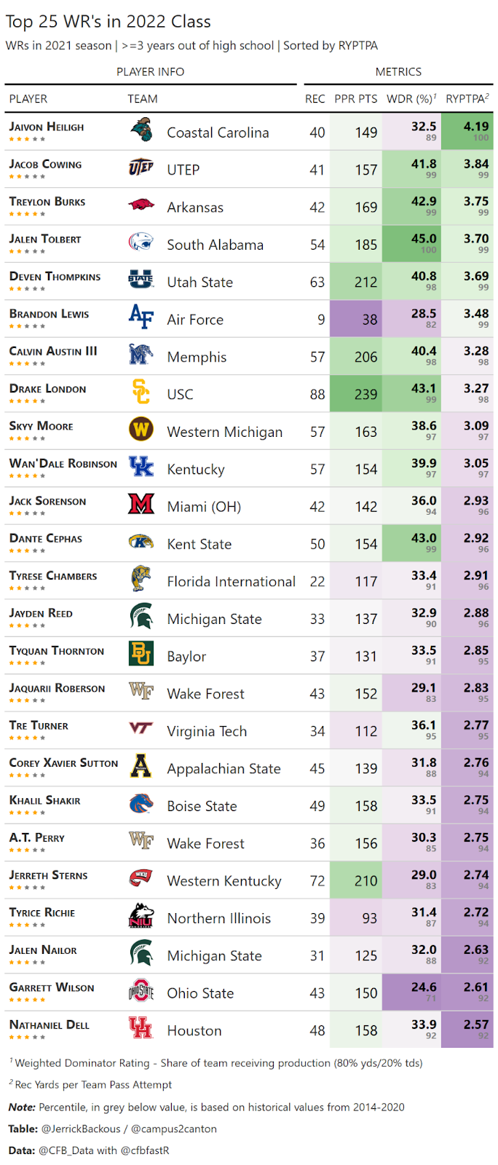Click player name Drake London
The width and height of the screenshot is (498, 1165).
point(47,389)
